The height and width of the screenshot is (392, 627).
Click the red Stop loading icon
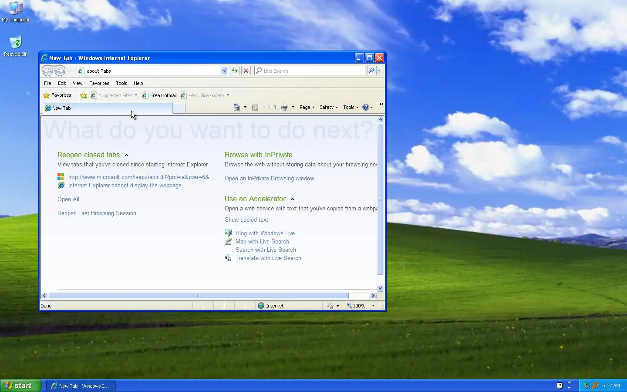coord(246,71)
